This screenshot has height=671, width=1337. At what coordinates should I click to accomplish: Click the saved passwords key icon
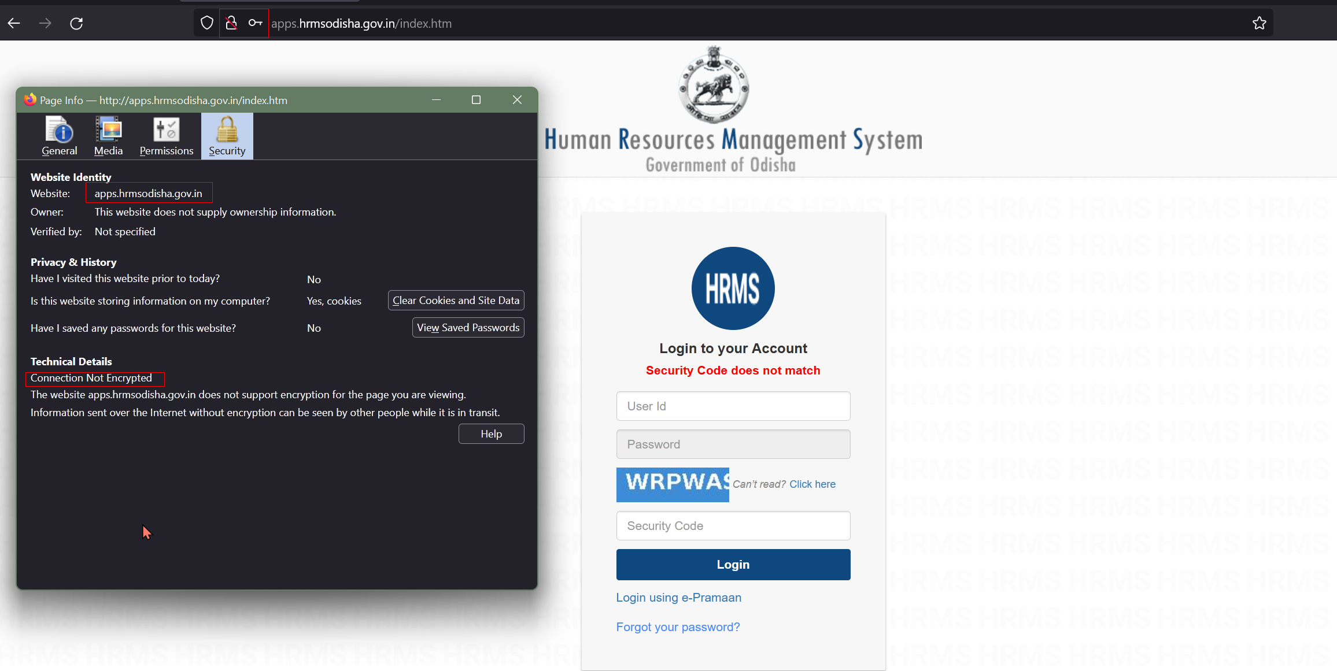point(255,23)
